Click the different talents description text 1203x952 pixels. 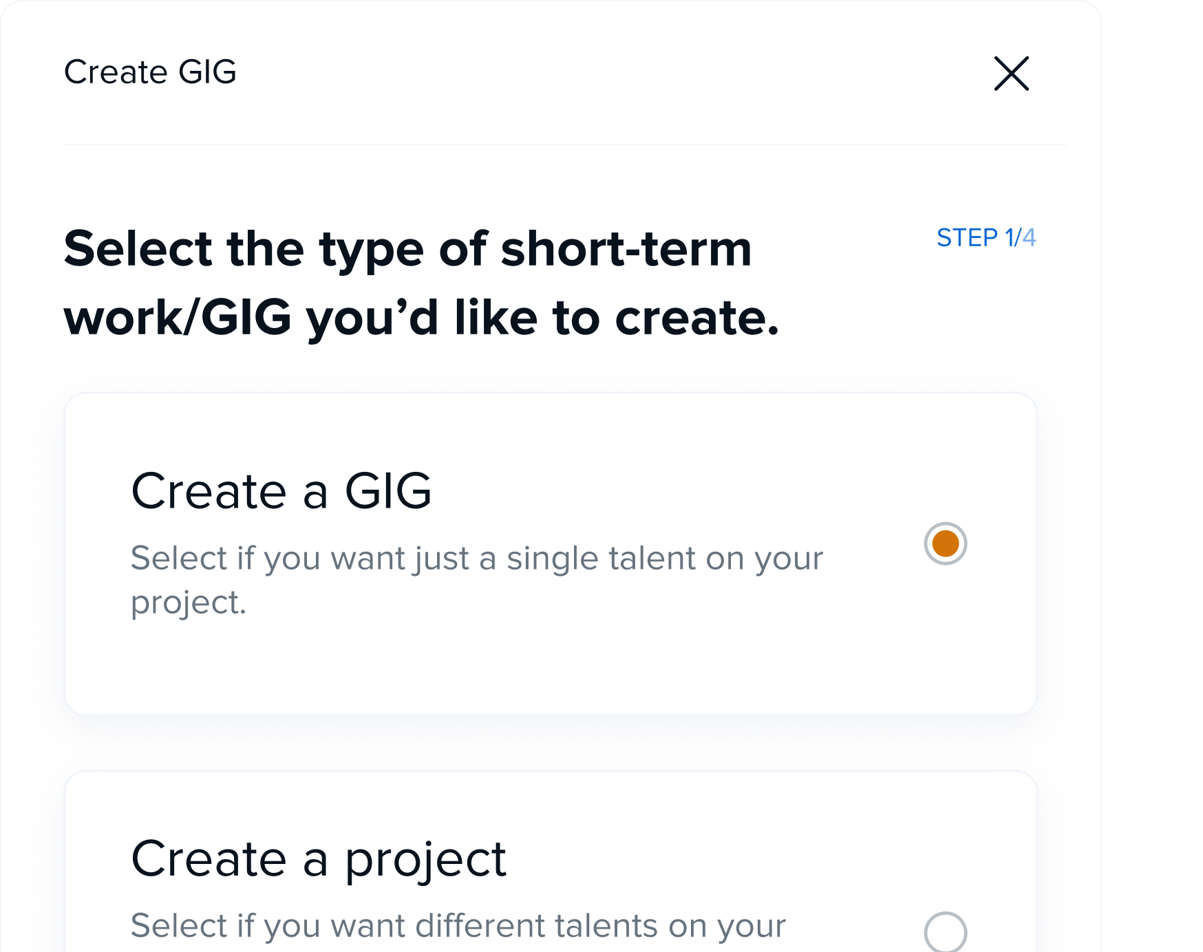[458, 926]
